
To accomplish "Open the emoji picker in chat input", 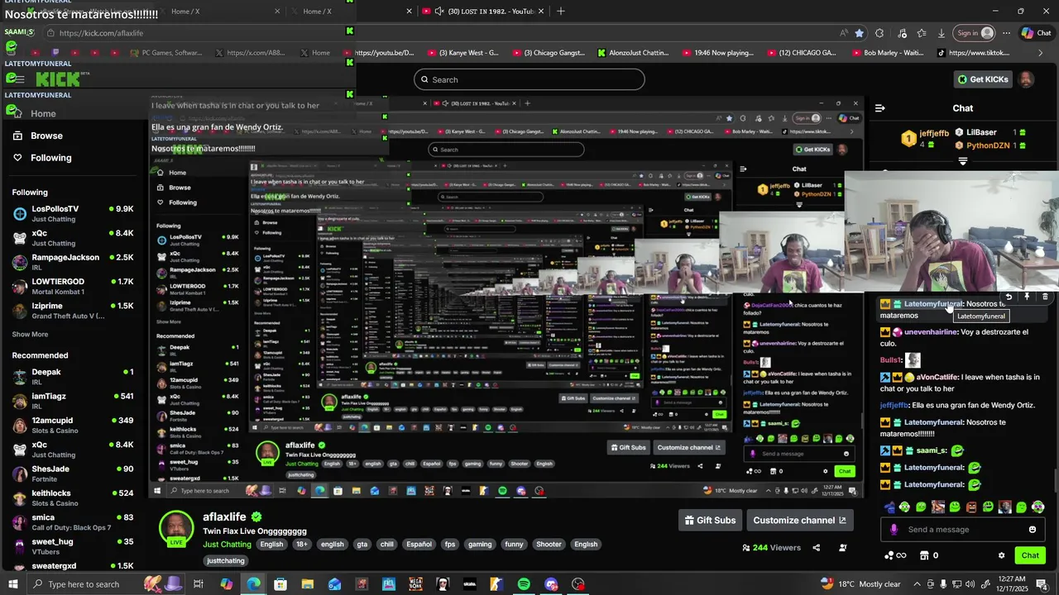I will pos(1033,530).
